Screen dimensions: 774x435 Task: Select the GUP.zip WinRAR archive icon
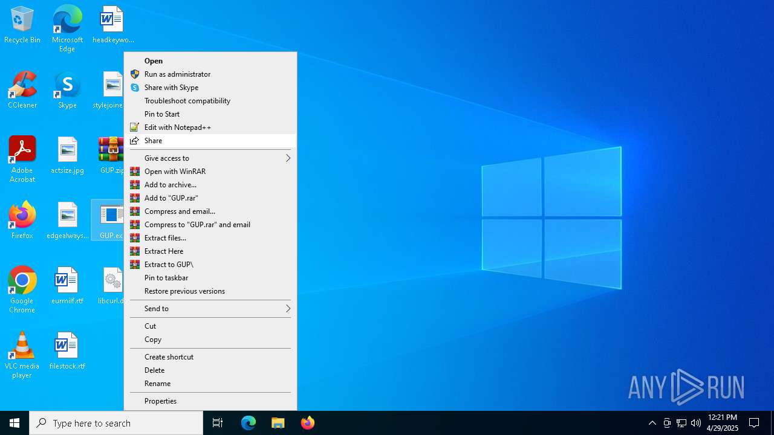(x=111, y=155)
